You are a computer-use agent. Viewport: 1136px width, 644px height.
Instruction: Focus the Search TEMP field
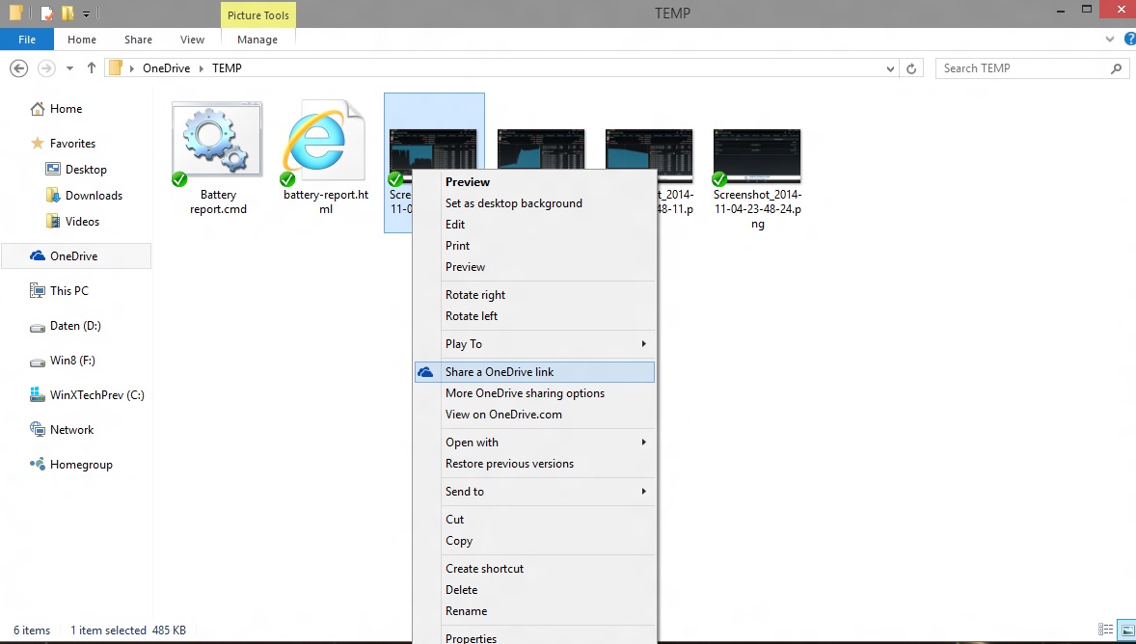click(x=1032, y=68)
